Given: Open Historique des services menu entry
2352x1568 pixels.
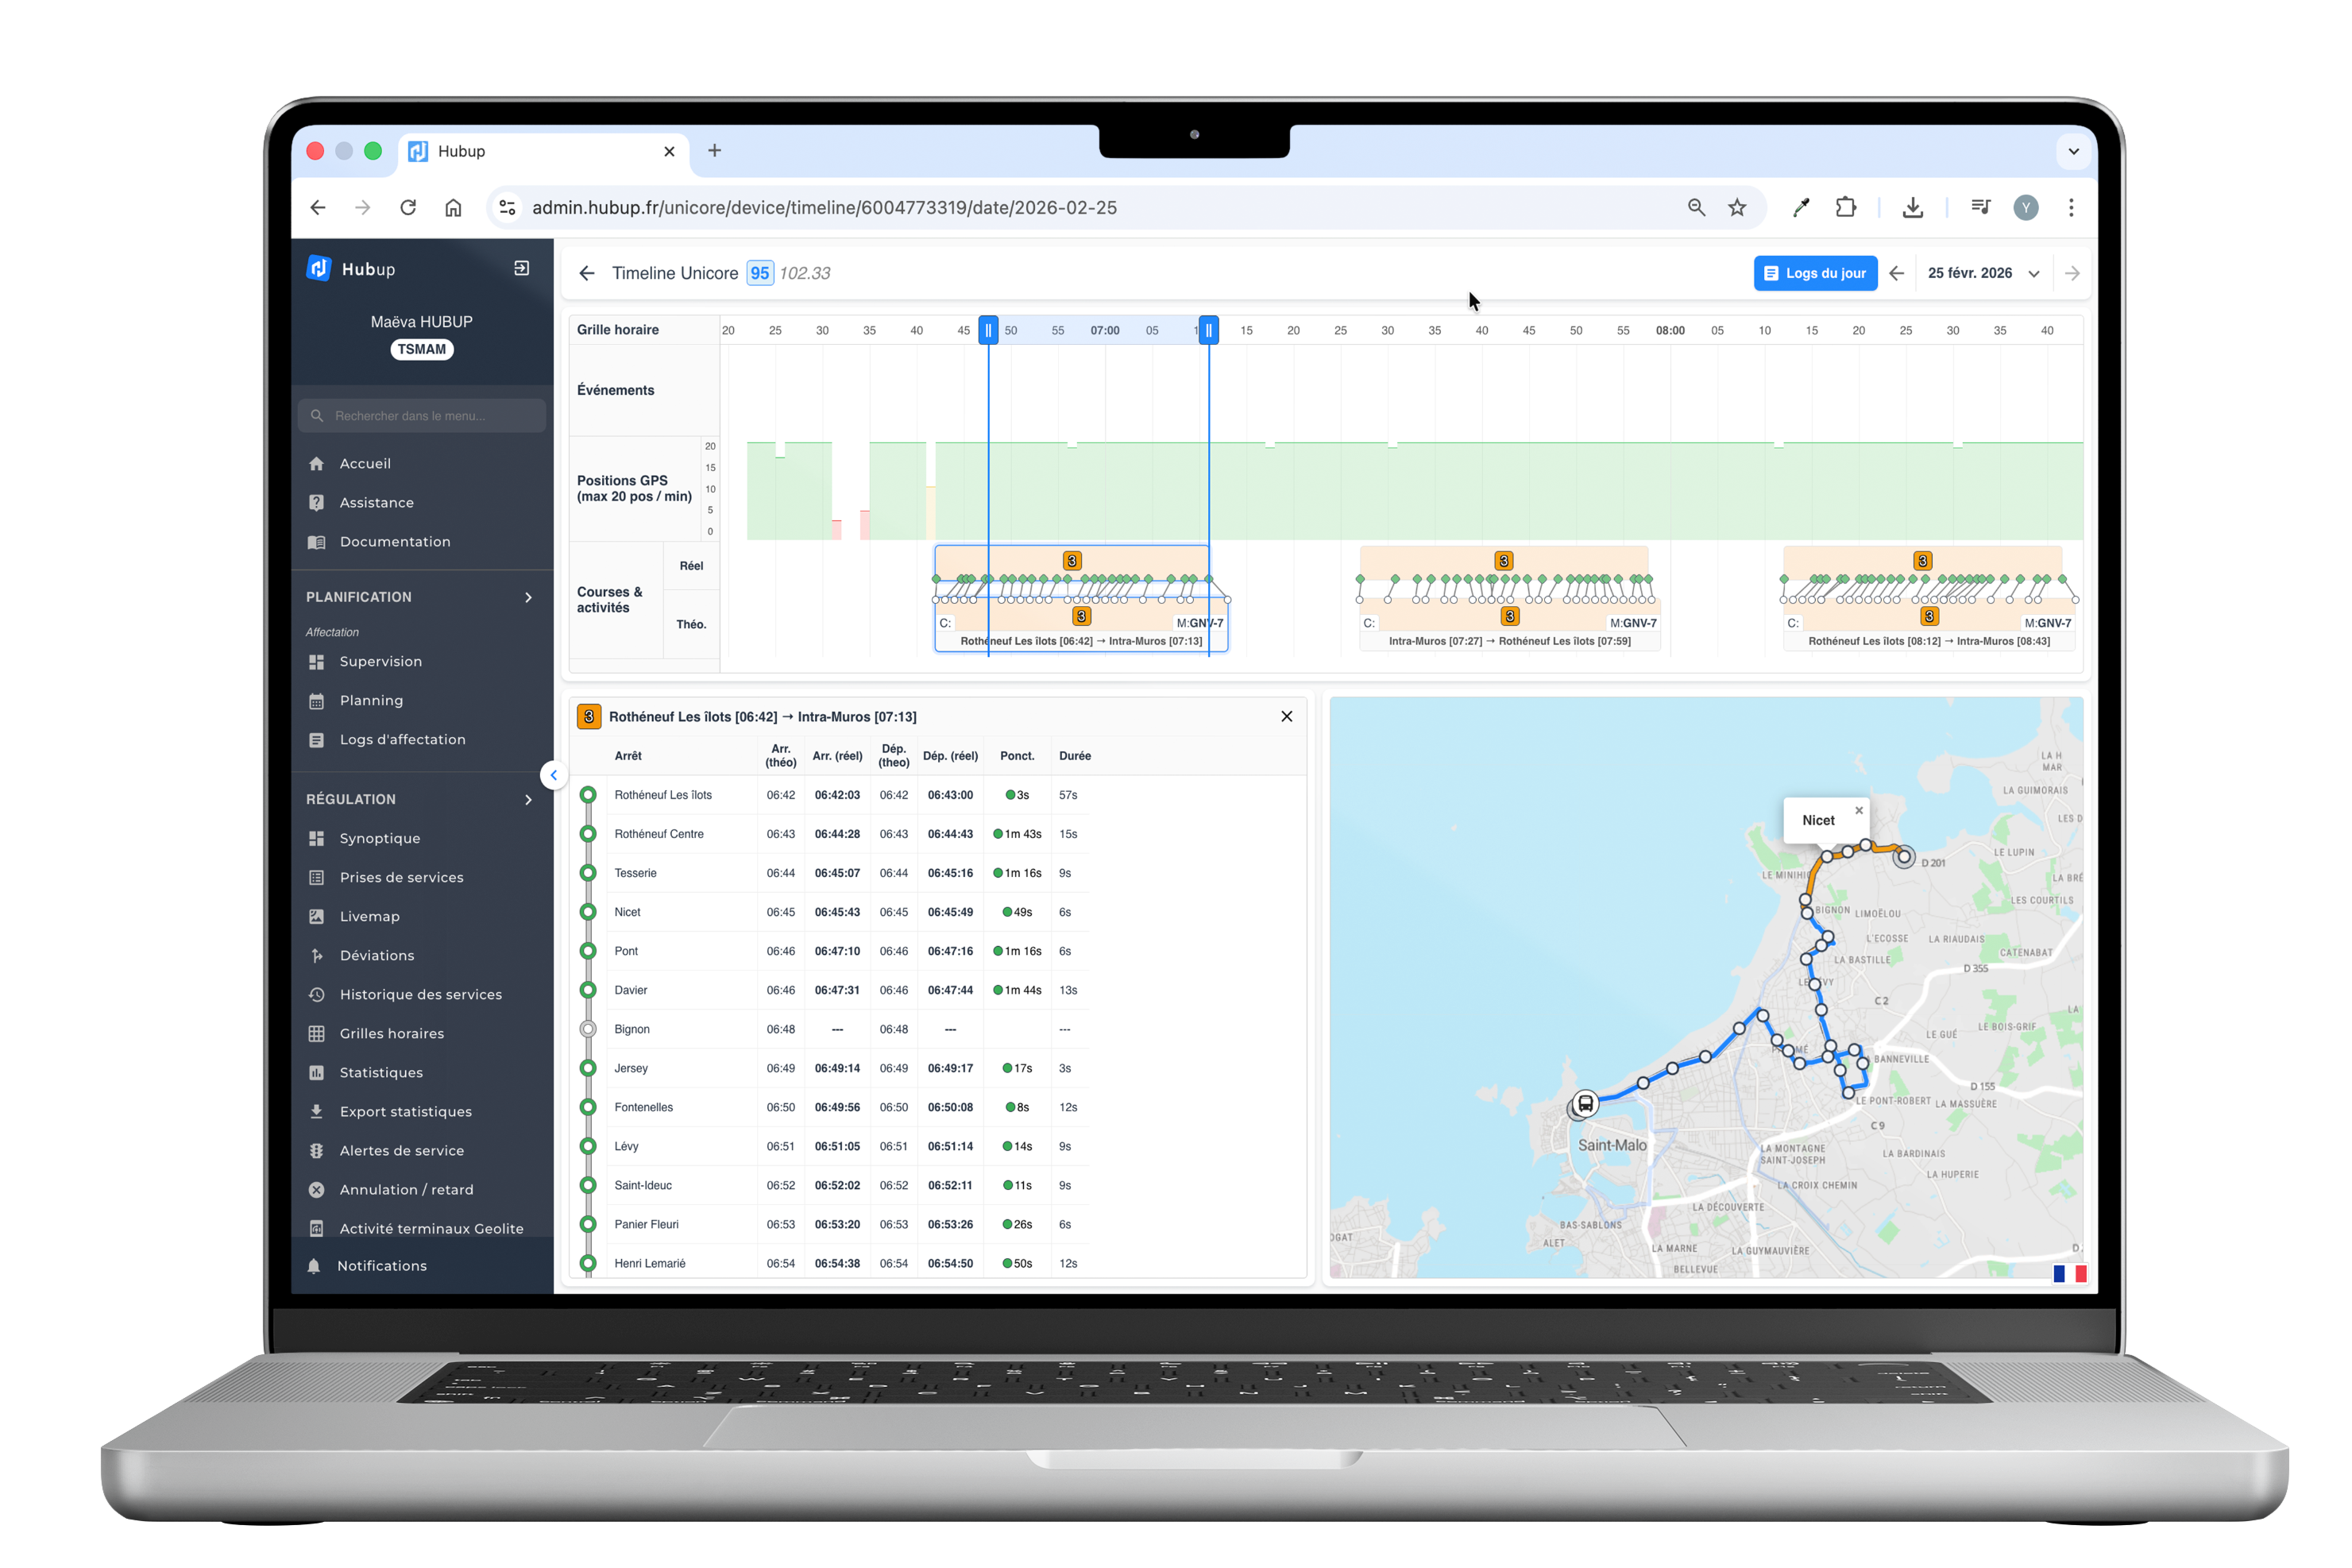Looking at the screenshot, I should tap(420, 994).
